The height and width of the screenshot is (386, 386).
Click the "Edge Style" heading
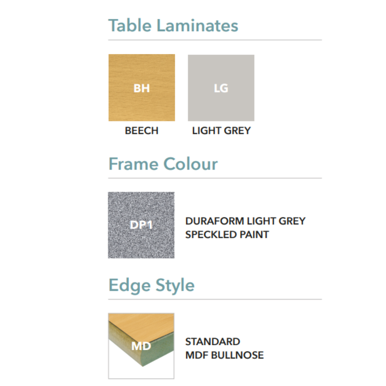pyautogui.click(x=152, y=285)
